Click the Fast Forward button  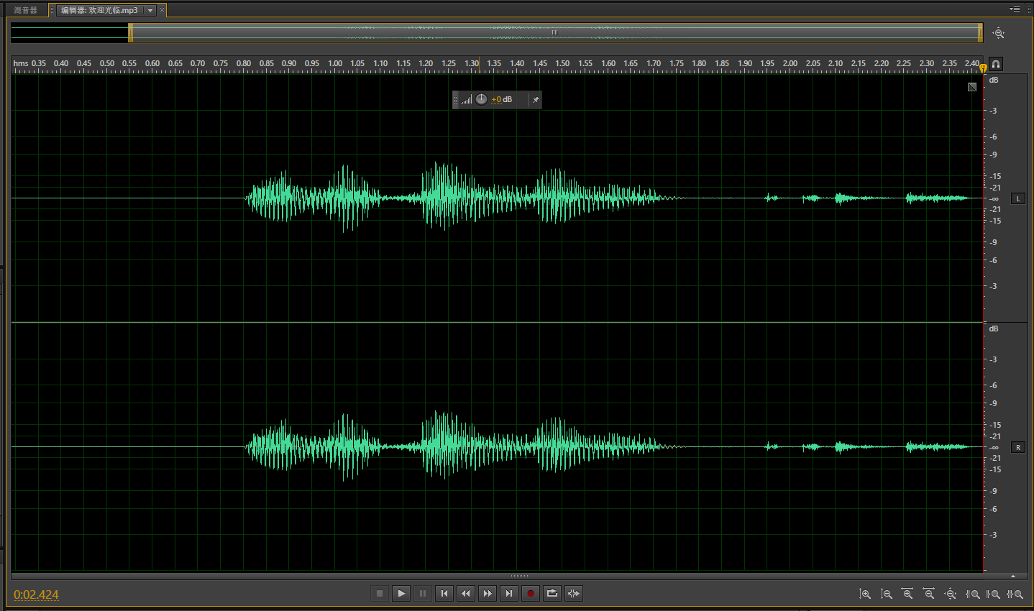tap(488, 593)
